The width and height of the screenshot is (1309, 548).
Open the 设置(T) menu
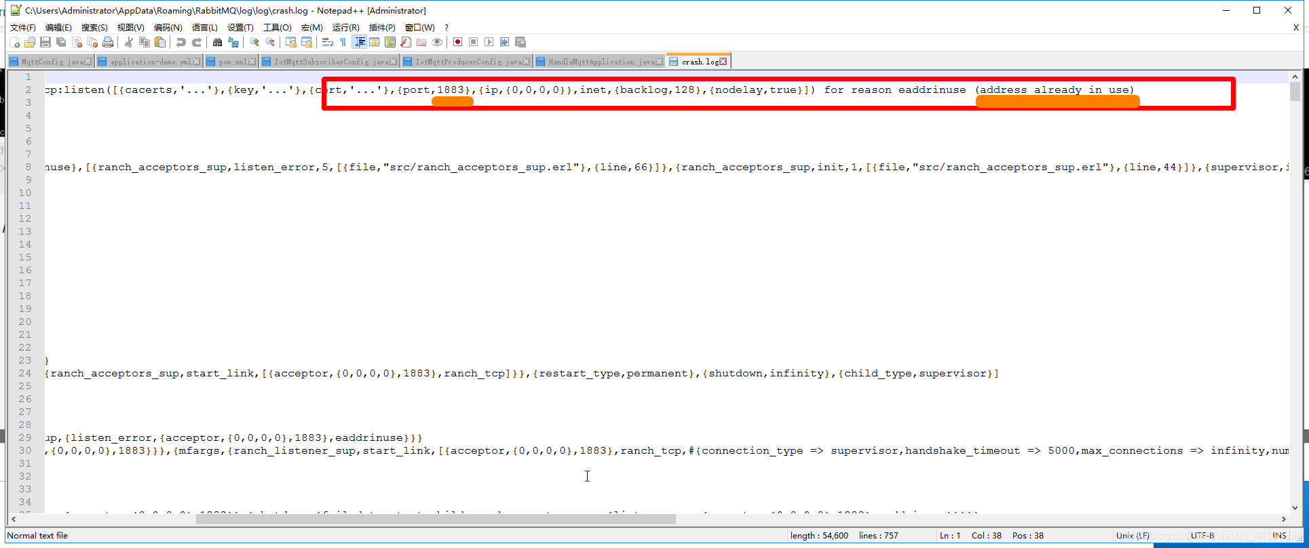tap(240, 28)
